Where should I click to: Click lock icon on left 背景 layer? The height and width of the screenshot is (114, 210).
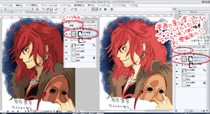coord(94,58)
